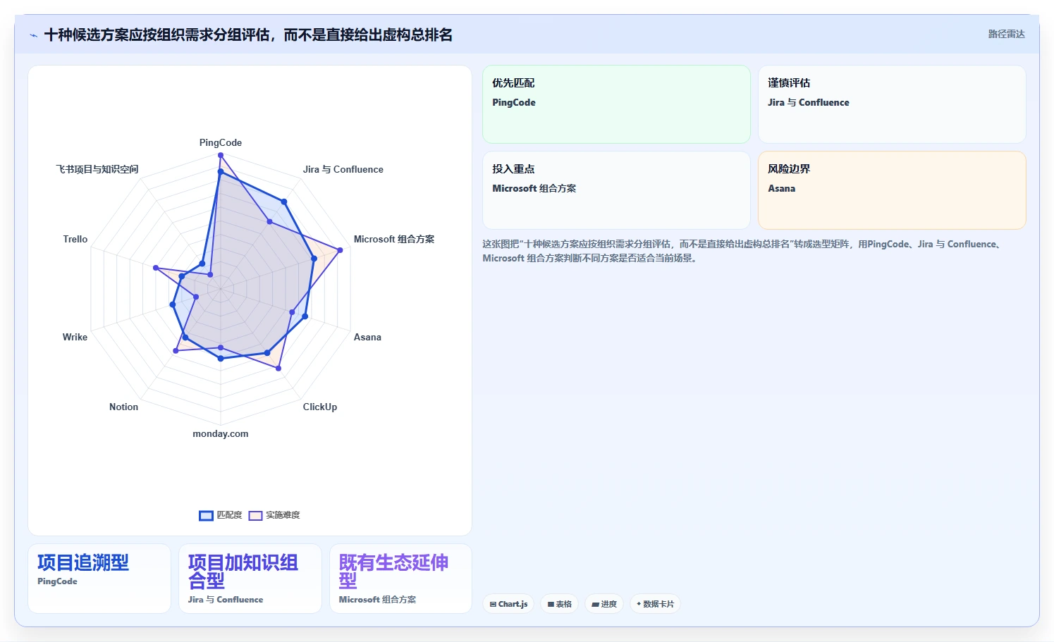Select the 既有生态延伸型 card
The width and height of the screenshot is (1054, 642).
400,579
